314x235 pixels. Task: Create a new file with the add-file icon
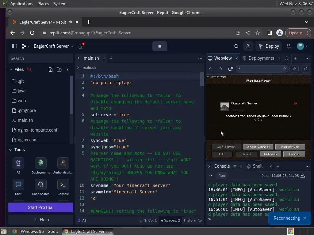coord(51,69)
